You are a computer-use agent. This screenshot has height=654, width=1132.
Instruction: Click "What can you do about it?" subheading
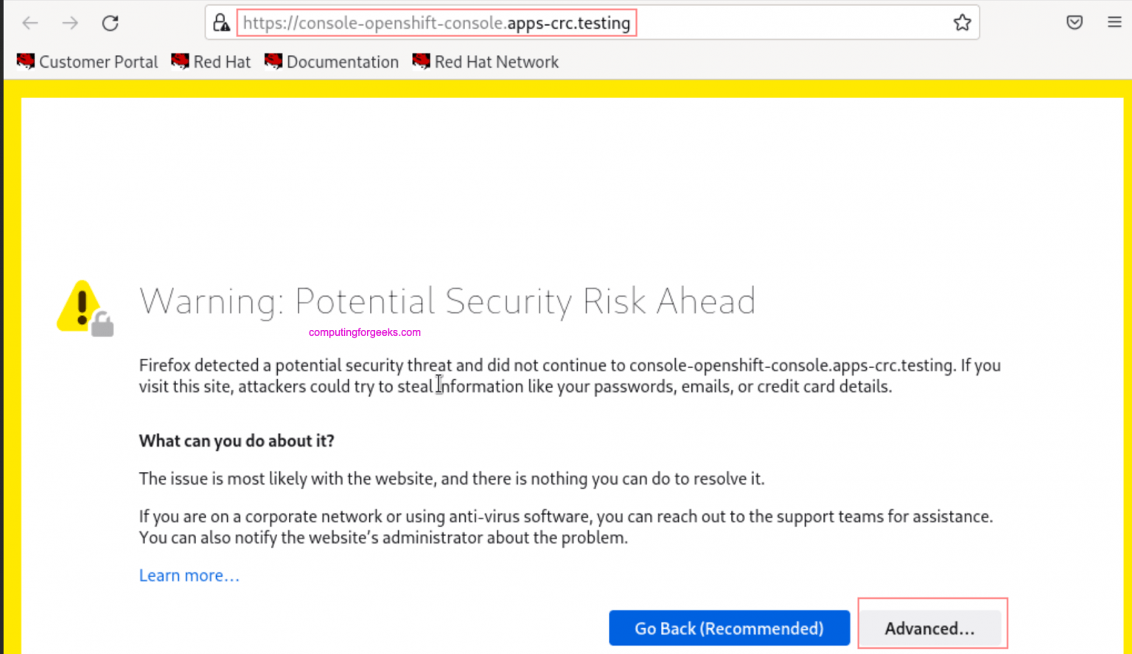pyautogui.click(x=237, y=440)
